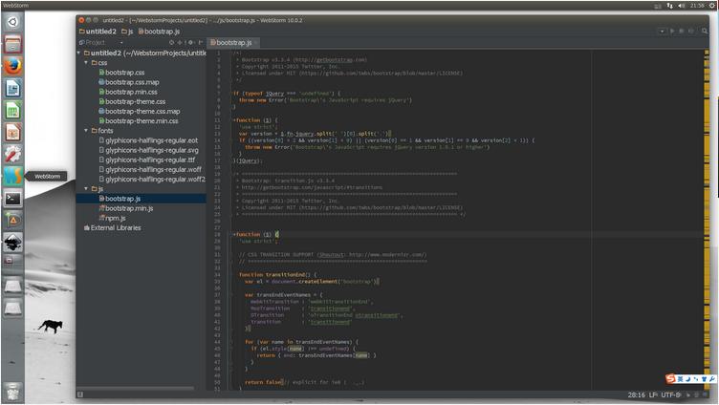The height and width of the screenshot is (405, 719).
Task: Select glyphicons-halflings-regular.eot file
Action: 148,140
